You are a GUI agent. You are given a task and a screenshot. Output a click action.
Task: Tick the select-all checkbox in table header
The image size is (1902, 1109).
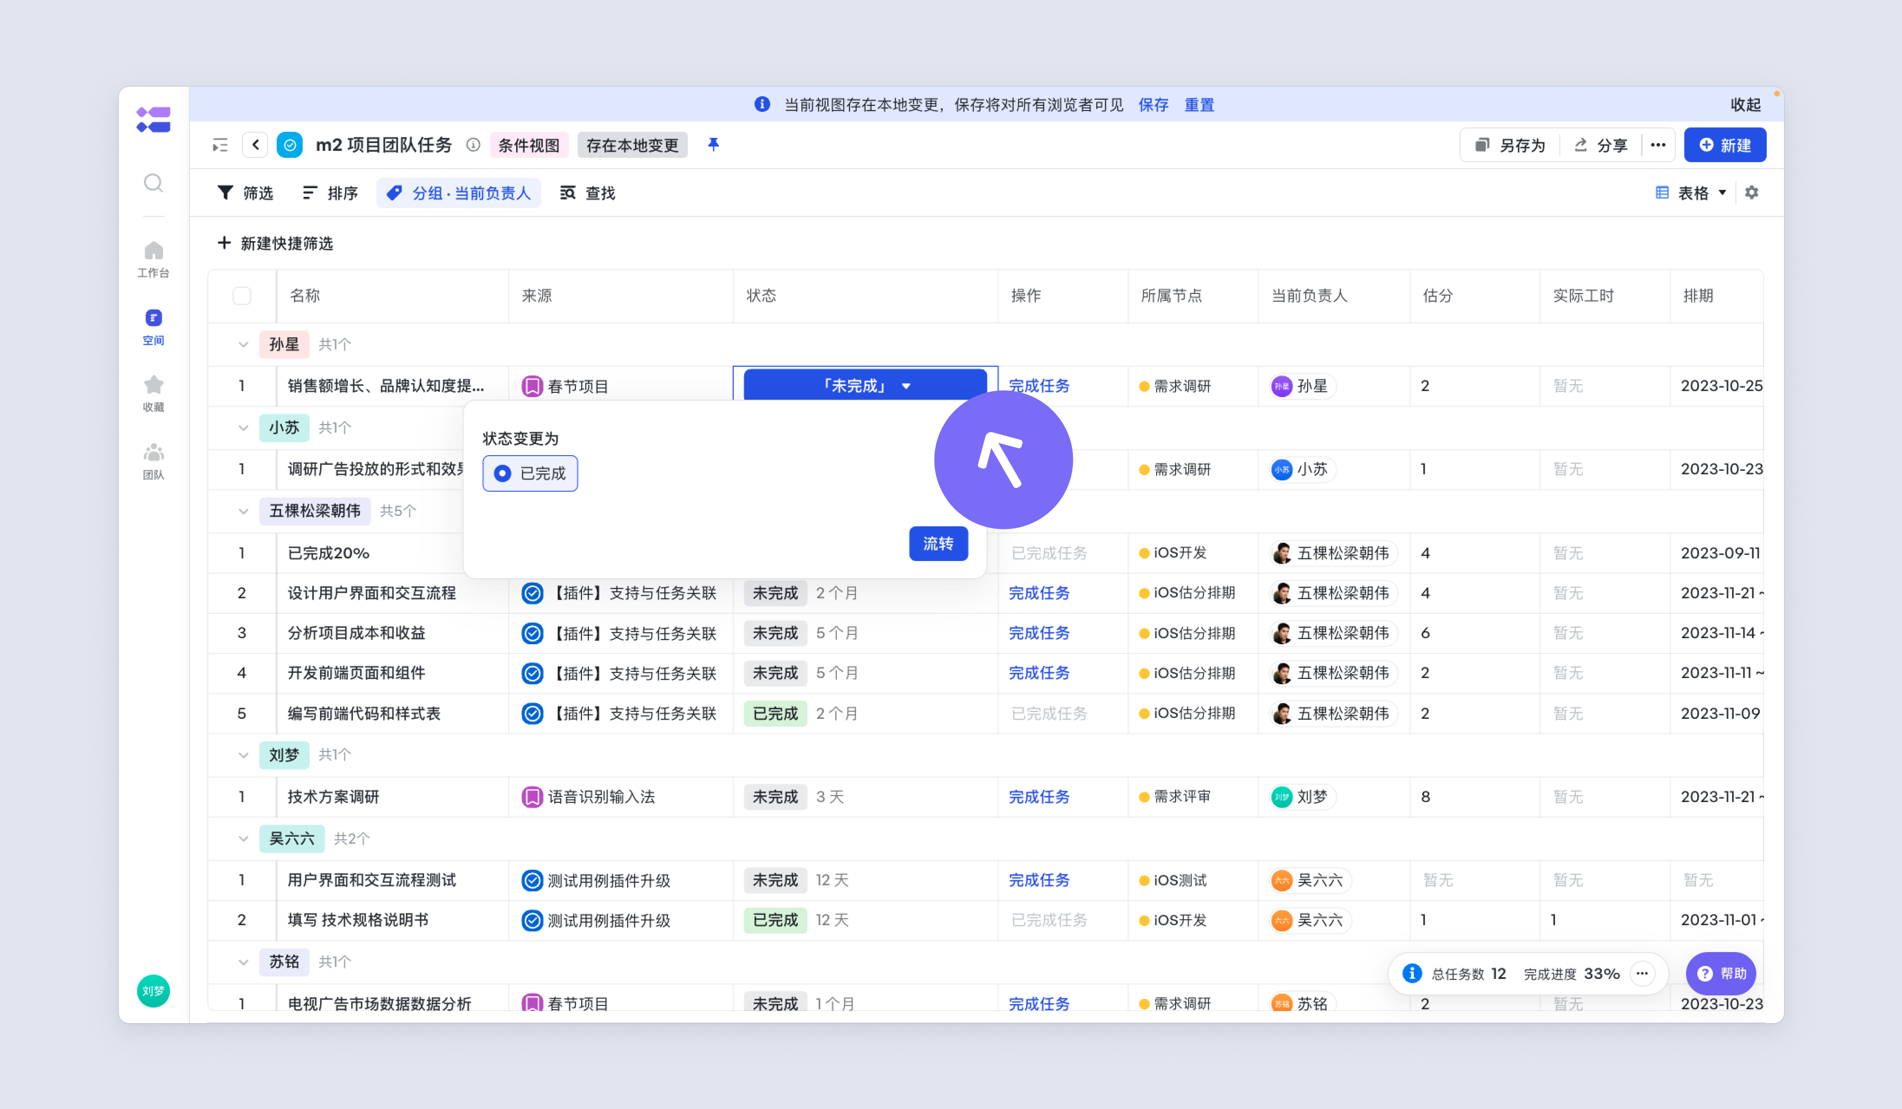coord(242,296)
